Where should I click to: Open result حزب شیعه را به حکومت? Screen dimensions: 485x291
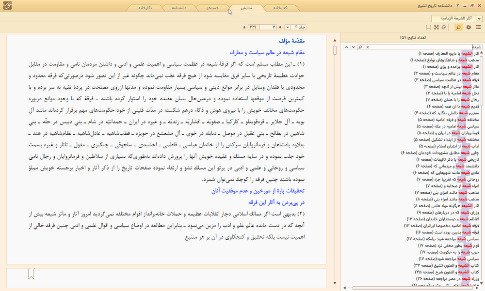(x=449, y=252)
